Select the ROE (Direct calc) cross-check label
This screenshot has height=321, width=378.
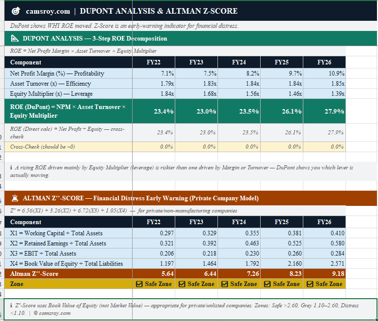point(69,132)
